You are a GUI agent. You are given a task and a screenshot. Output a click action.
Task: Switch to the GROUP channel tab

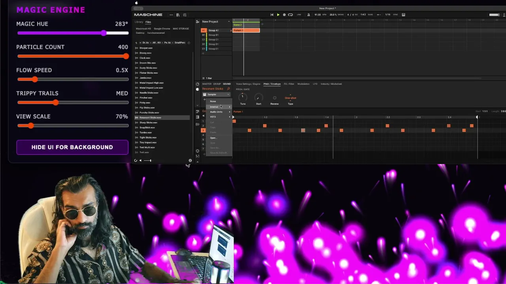pos(217,84)
